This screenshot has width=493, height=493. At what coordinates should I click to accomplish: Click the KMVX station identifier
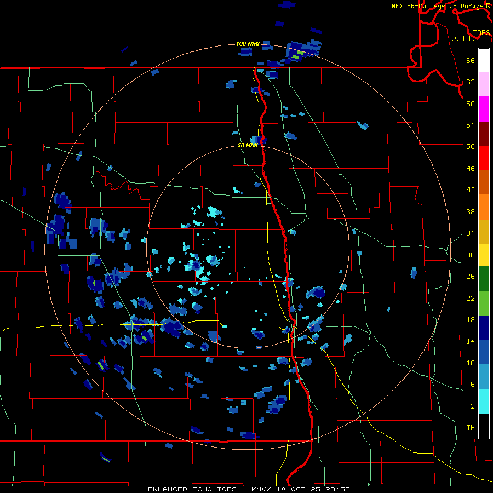point(262,489)
